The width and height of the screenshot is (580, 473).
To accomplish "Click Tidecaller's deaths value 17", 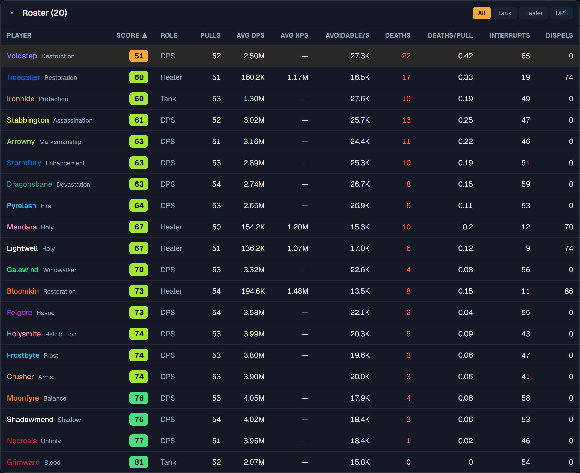I will point(406,77).
